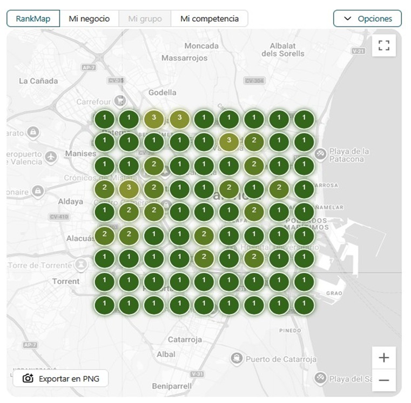Click the Godella map label
The width and height of the screenshot is (411, 403).
pyautogui.click(x=162, y=92)
